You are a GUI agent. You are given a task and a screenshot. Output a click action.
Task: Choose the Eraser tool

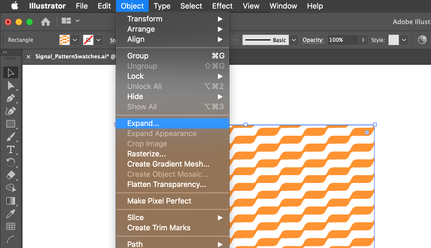pyautogui.click(x=10, y=175)
